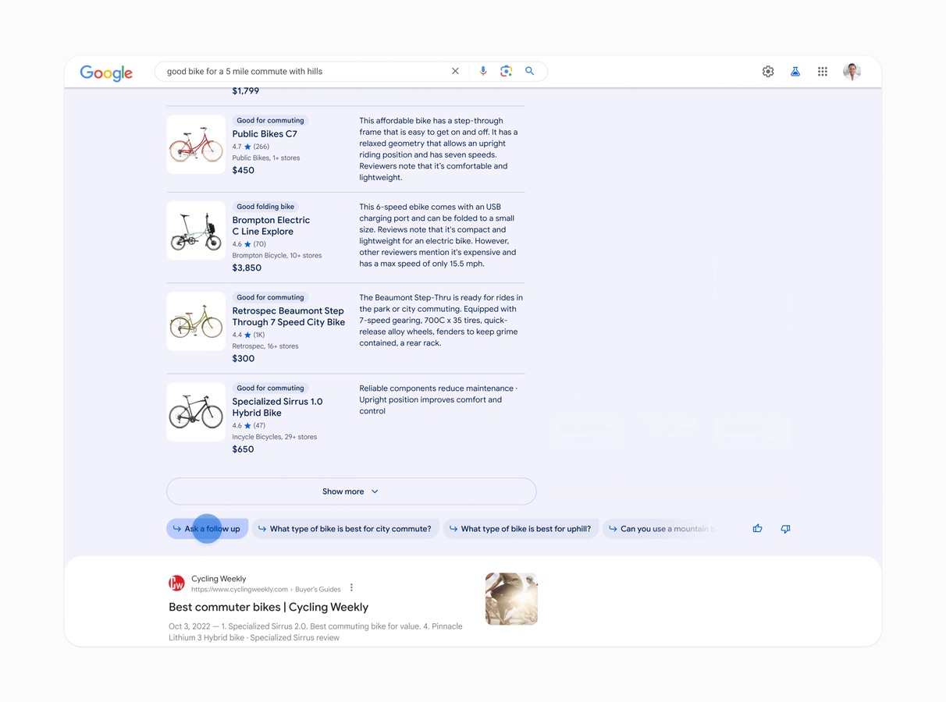This screenshot has width=946, height=702.
Task: Click the $450 price of Public Bikes C7
Action: [243, 170]
